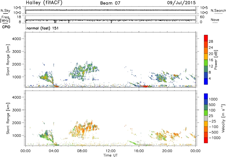Click the '18' frequency axis value

[x=19, y=17]
